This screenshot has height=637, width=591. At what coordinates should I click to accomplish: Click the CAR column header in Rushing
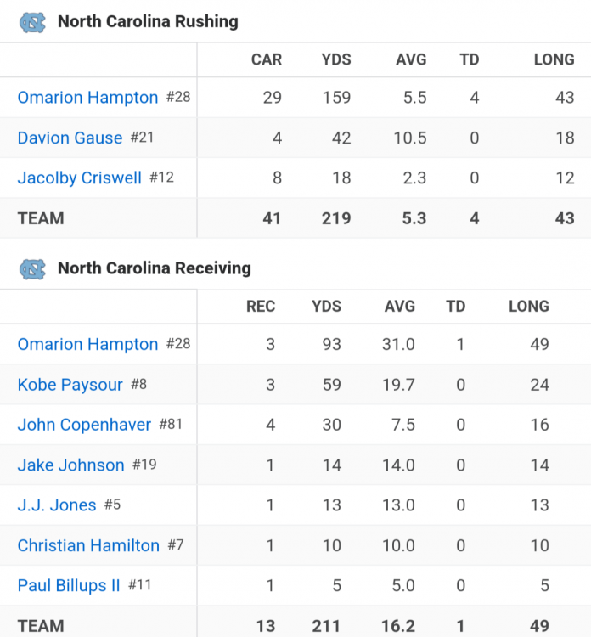267,59
